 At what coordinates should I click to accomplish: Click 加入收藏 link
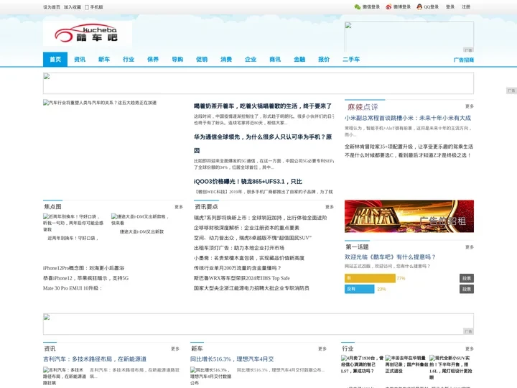pos(73,7)
